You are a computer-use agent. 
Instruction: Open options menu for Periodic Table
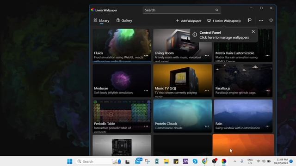coord(146,126)
